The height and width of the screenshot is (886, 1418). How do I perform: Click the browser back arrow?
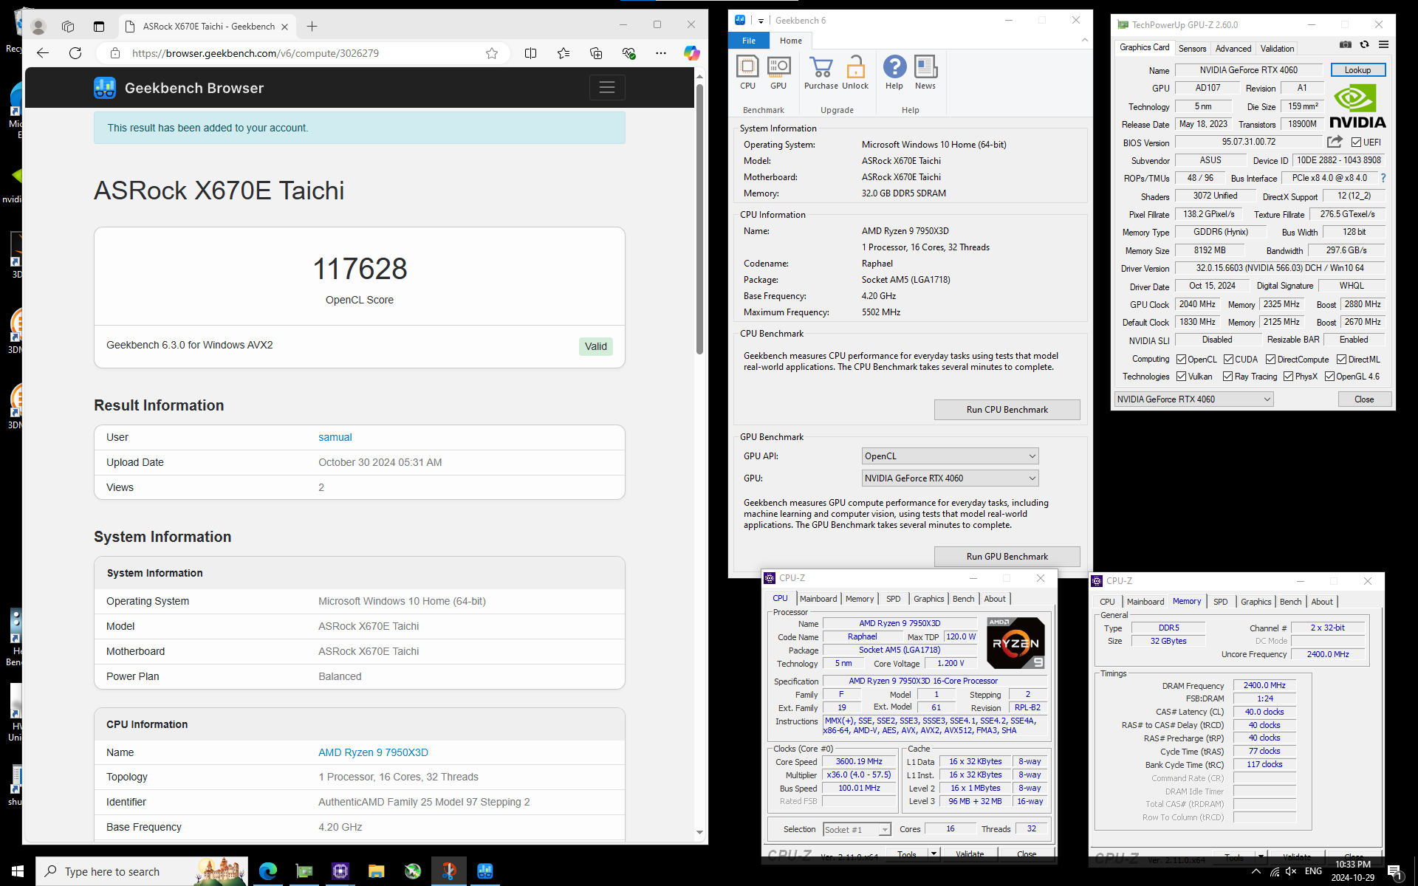coord(43,53)
